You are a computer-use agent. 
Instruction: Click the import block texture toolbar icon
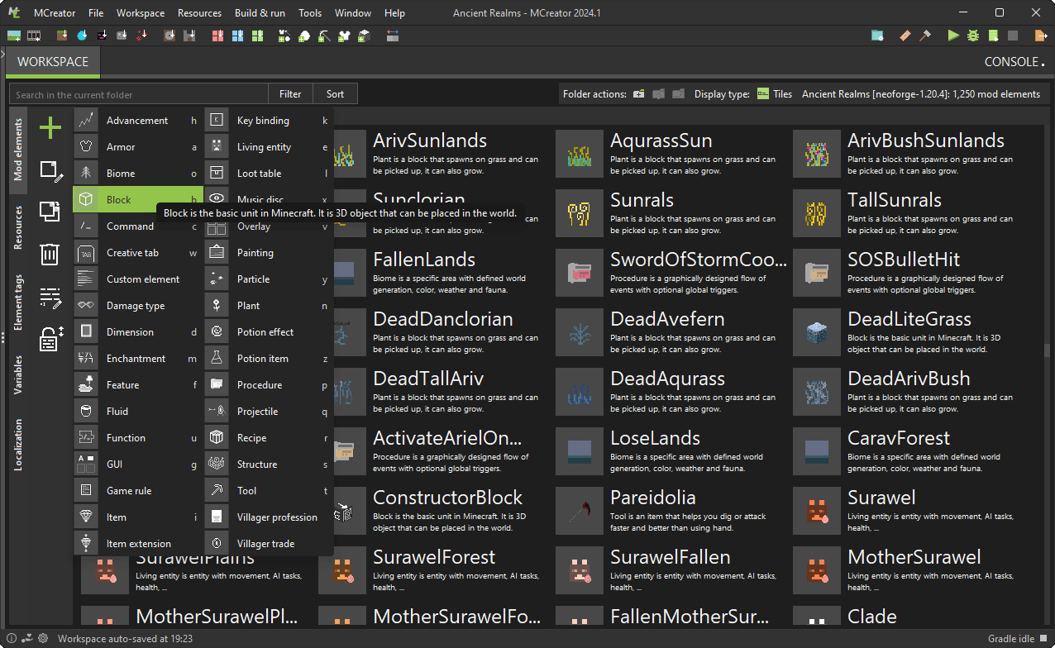coord(62,36)
